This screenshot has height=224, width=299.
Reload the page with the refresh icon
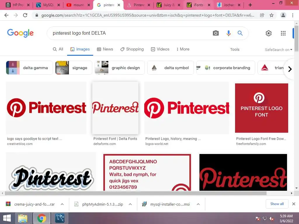point(25,15)
